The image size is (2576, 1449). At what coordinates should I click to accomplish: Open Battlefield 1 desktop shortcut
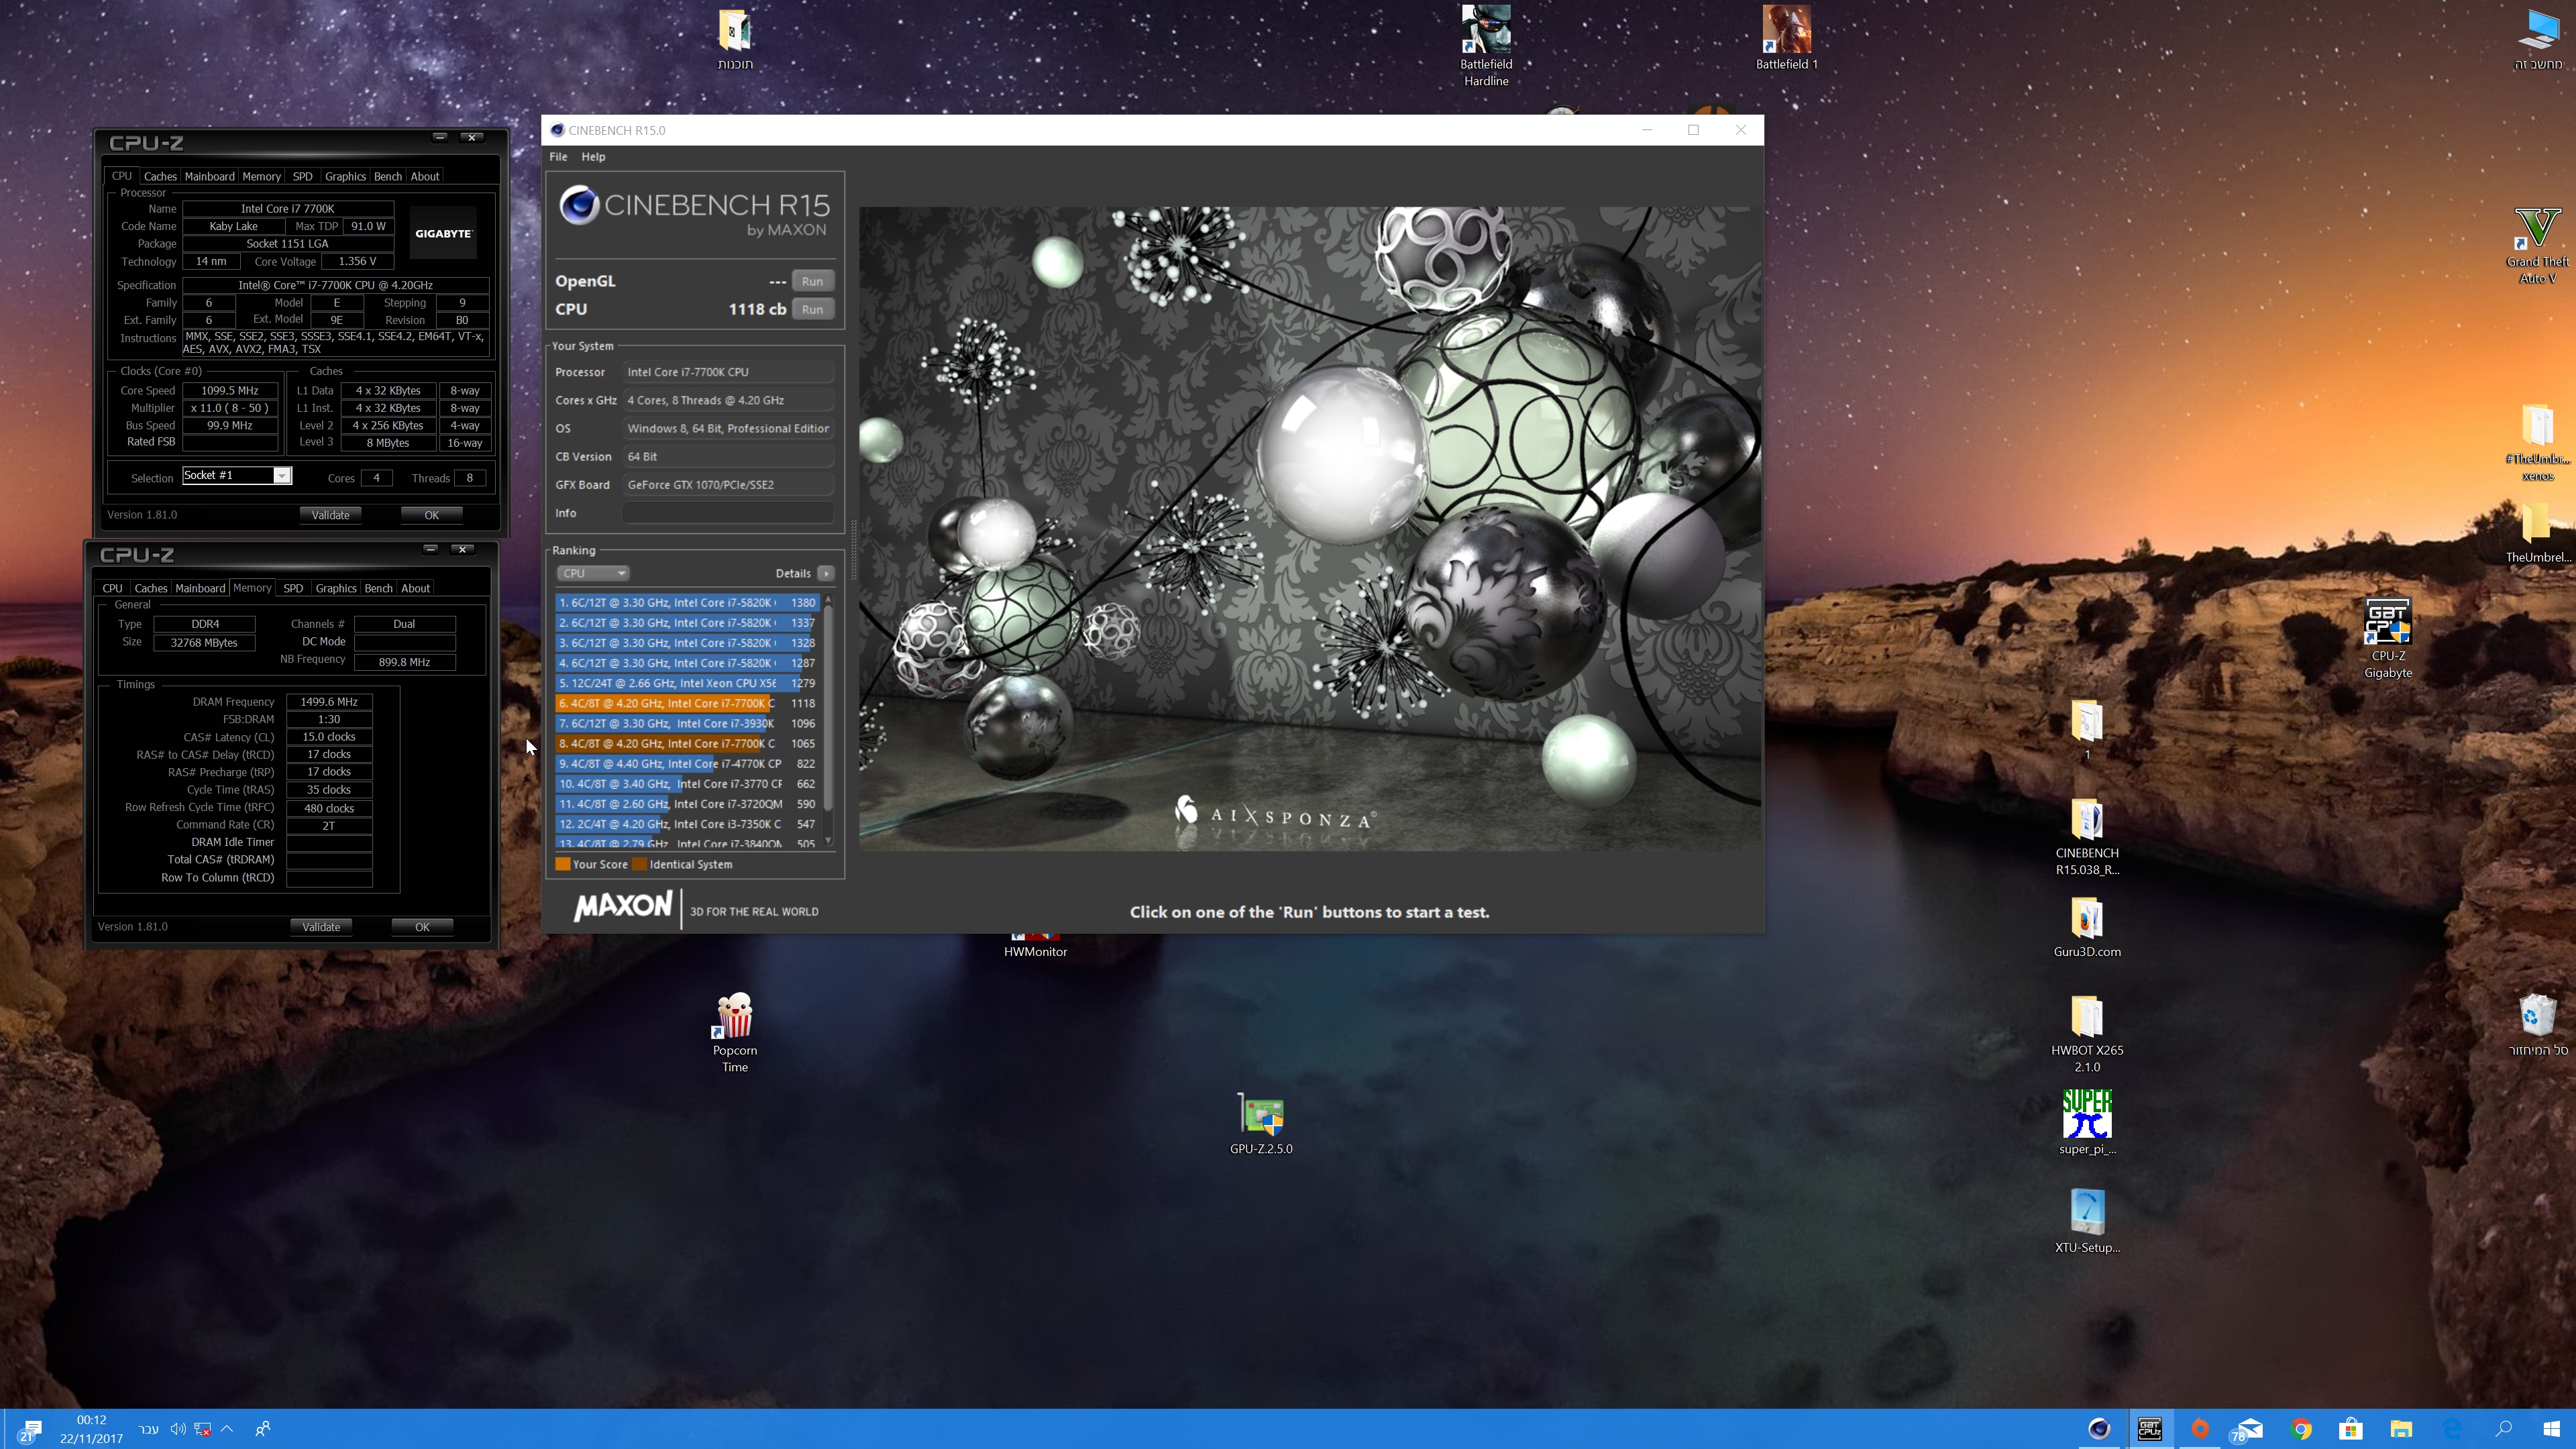[1786, 38]
